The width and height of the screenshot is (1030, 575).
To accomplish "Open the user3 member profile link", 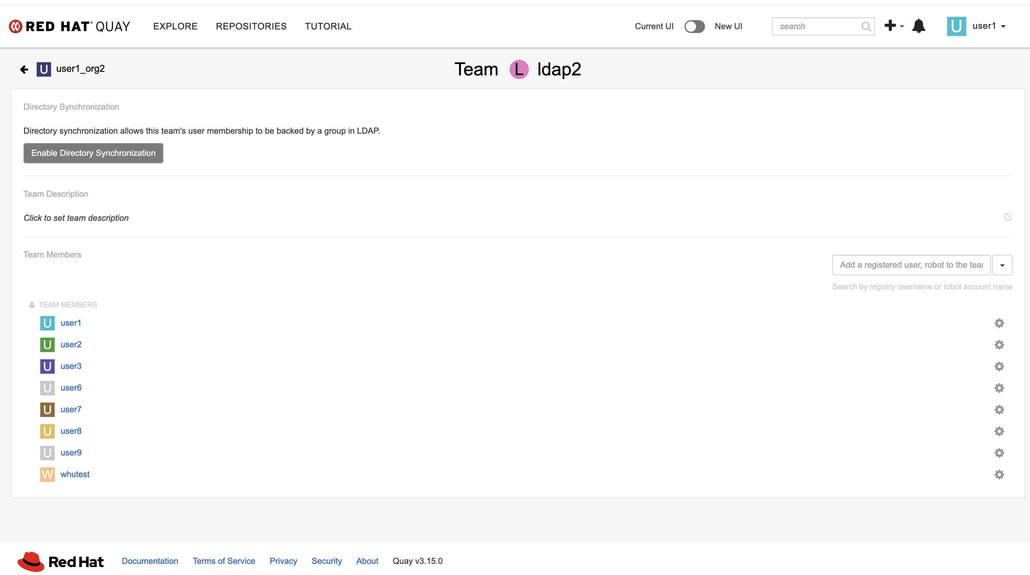I will [x=71, y=366].
